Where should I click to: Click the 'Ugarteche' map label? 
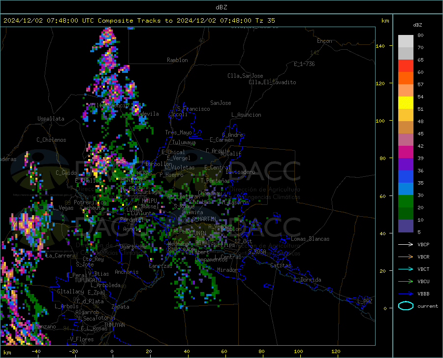tap(133, 247)
